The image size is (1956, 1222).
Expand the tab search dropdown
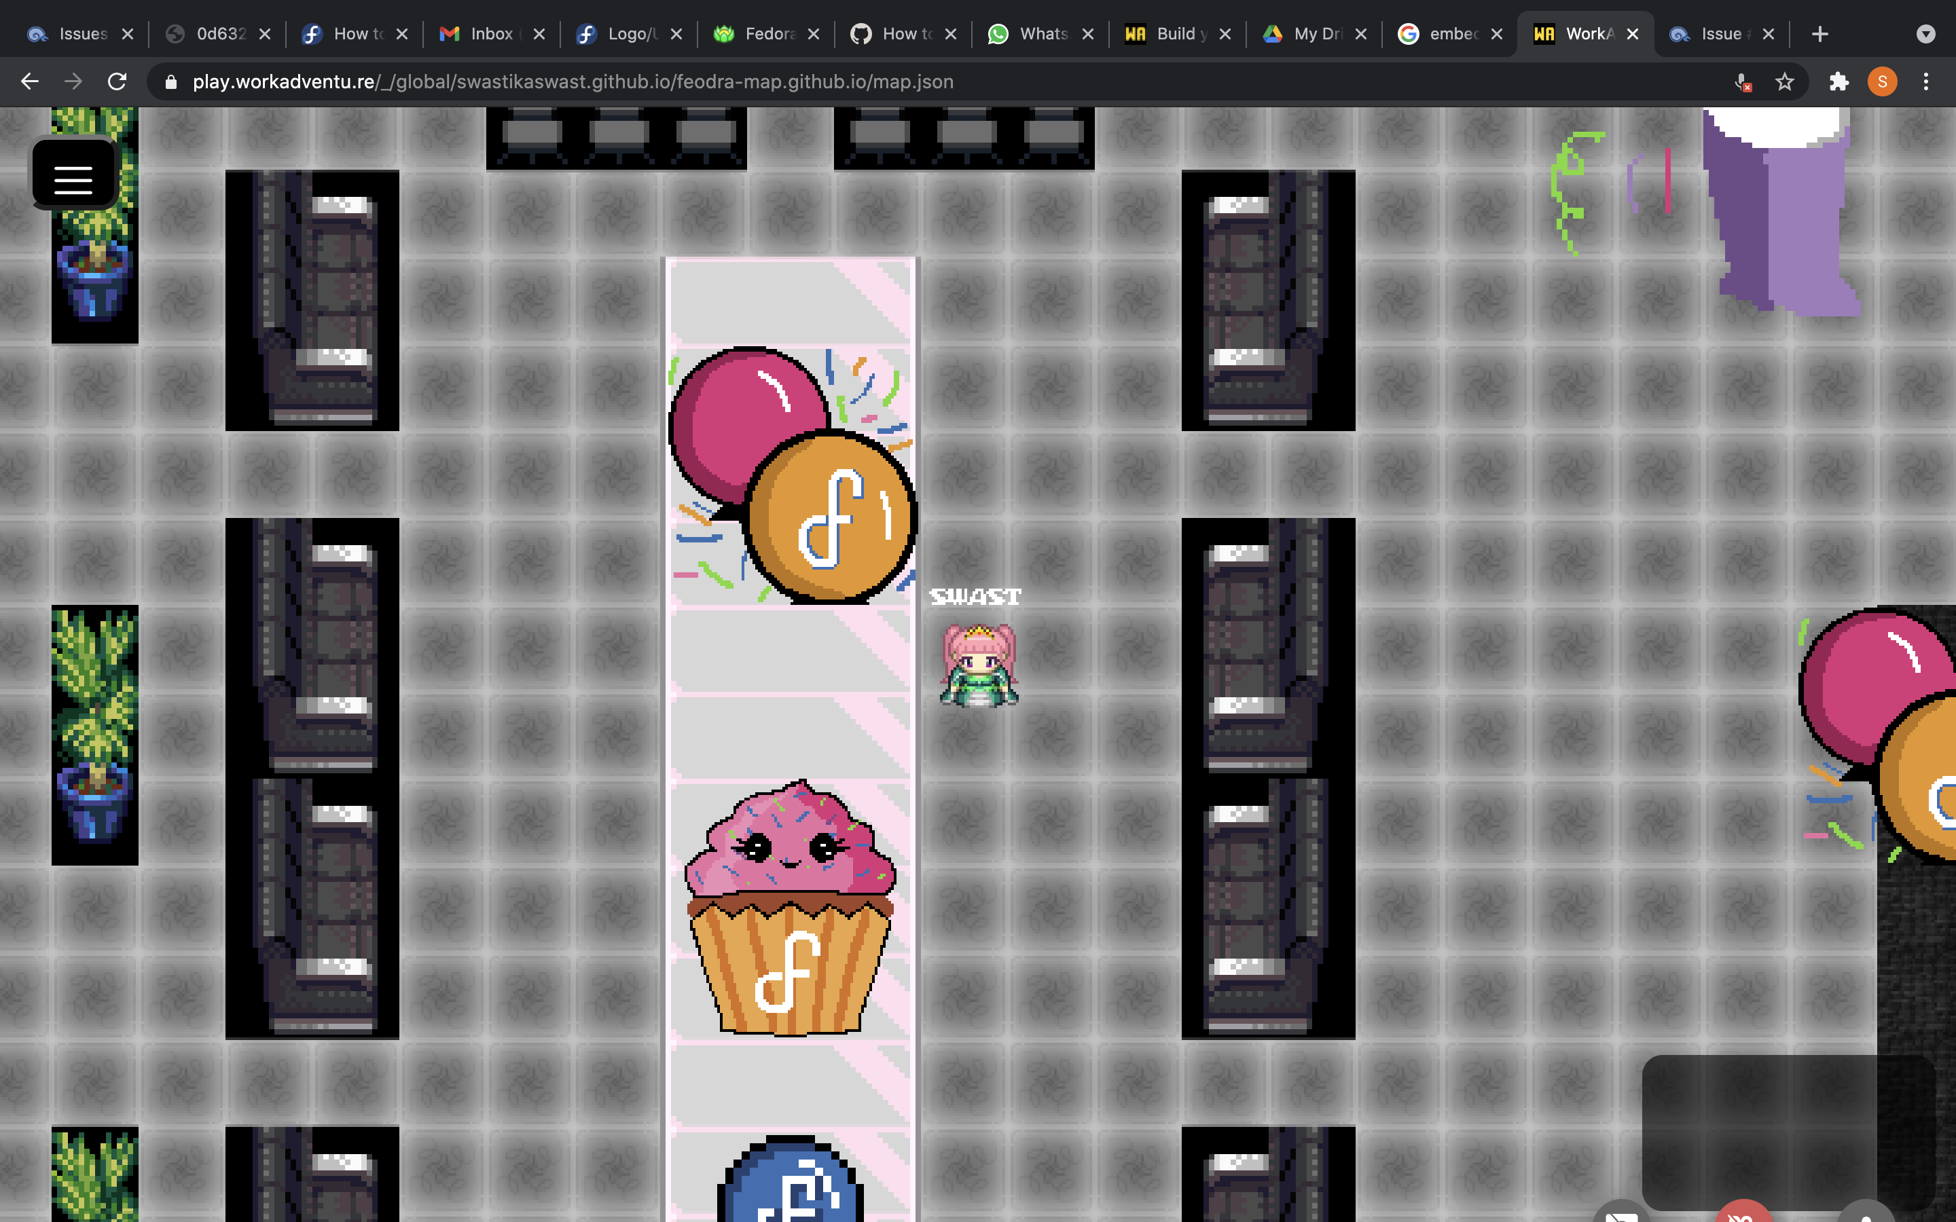click(x=1926, y=34)
